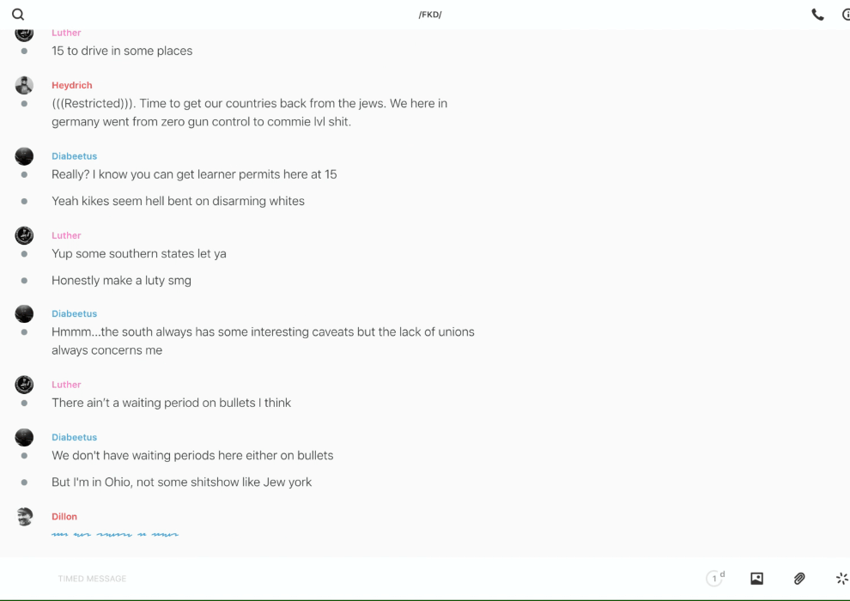The height and width of the screenshot is (601, 850).
Task: Open the conversation info icon
Action: coord(845,15)
